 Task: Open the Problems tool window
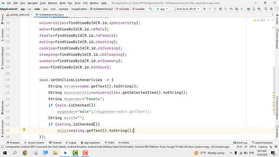tap(13, 143)
